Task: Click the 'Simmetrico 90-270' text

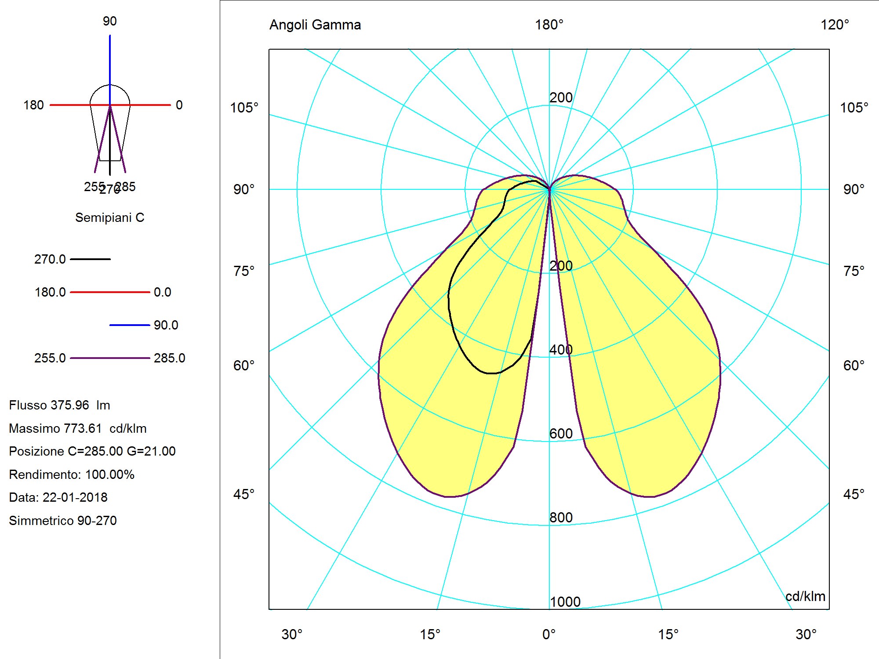Action: pos(62,521)
